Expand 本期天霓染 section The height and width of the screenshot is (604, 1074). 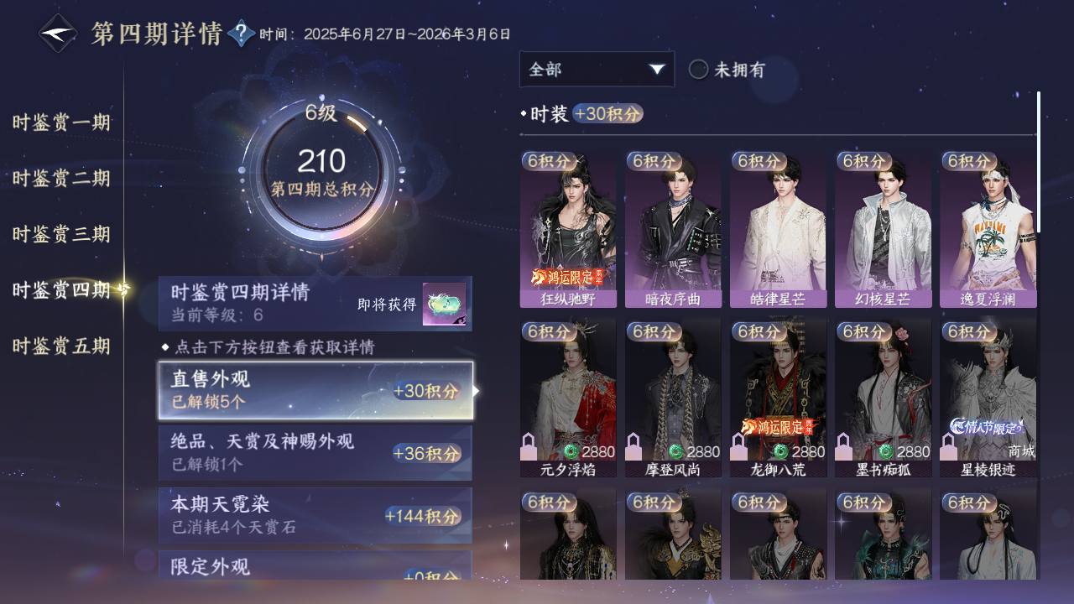point(315,515)
